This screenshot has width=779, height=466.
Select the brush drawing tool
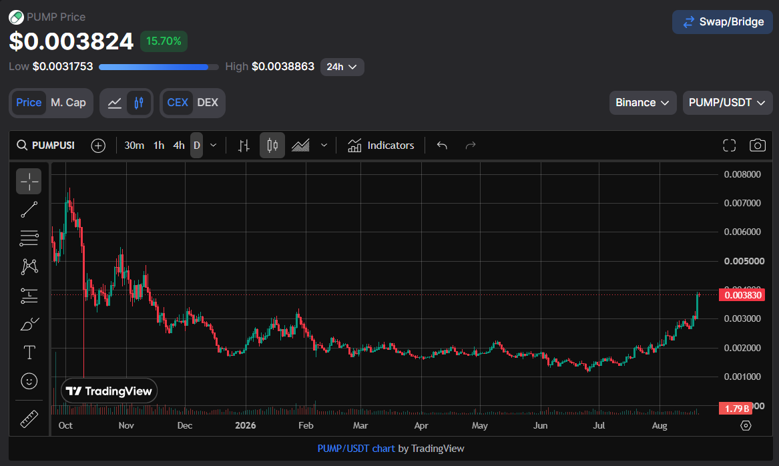[29, 324]
